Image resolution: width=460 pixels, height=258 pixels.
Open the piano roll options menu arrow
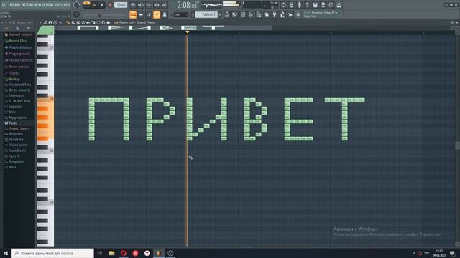[x=40, y=22]
